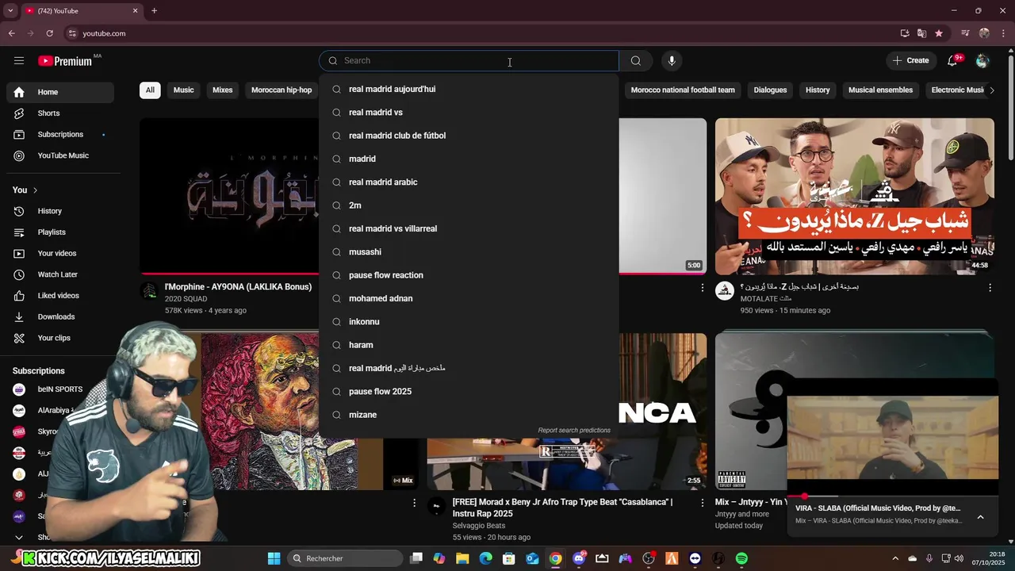Open the YouTube account avatar menu
The image size is (1015, 571).
982,60
